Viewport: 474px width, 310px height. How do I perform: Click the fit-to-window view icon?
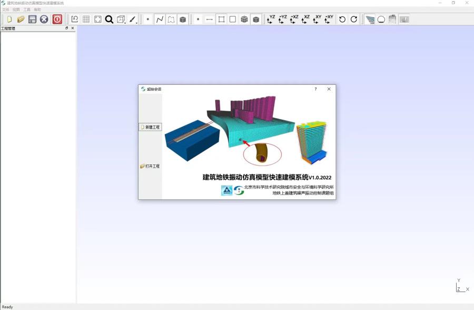[98, 20]
